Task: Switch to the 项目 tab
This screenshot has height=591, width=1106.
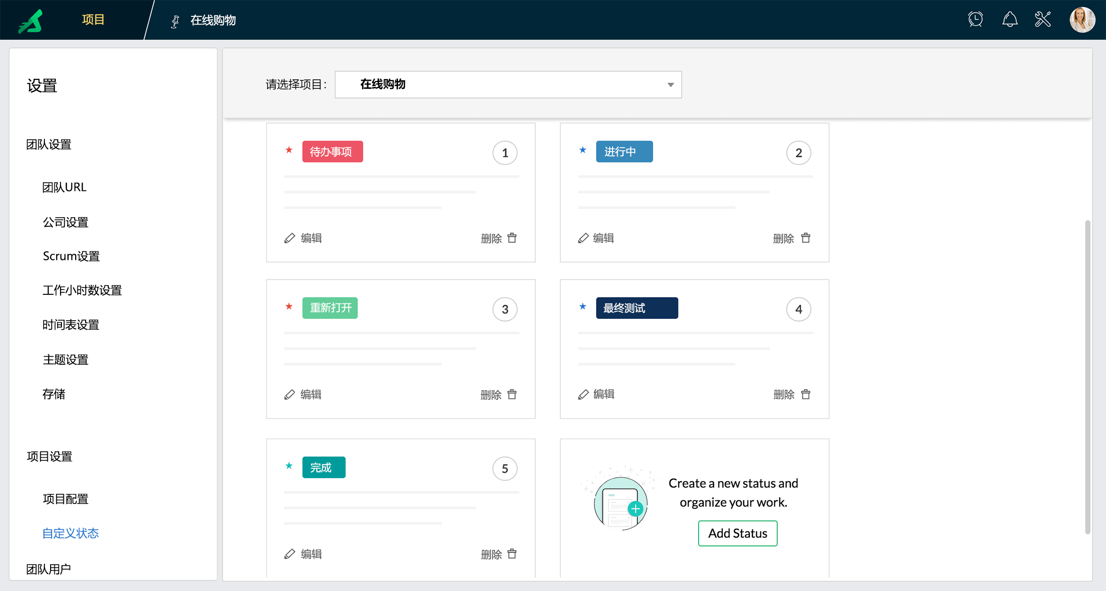Action: pos(93,20)
